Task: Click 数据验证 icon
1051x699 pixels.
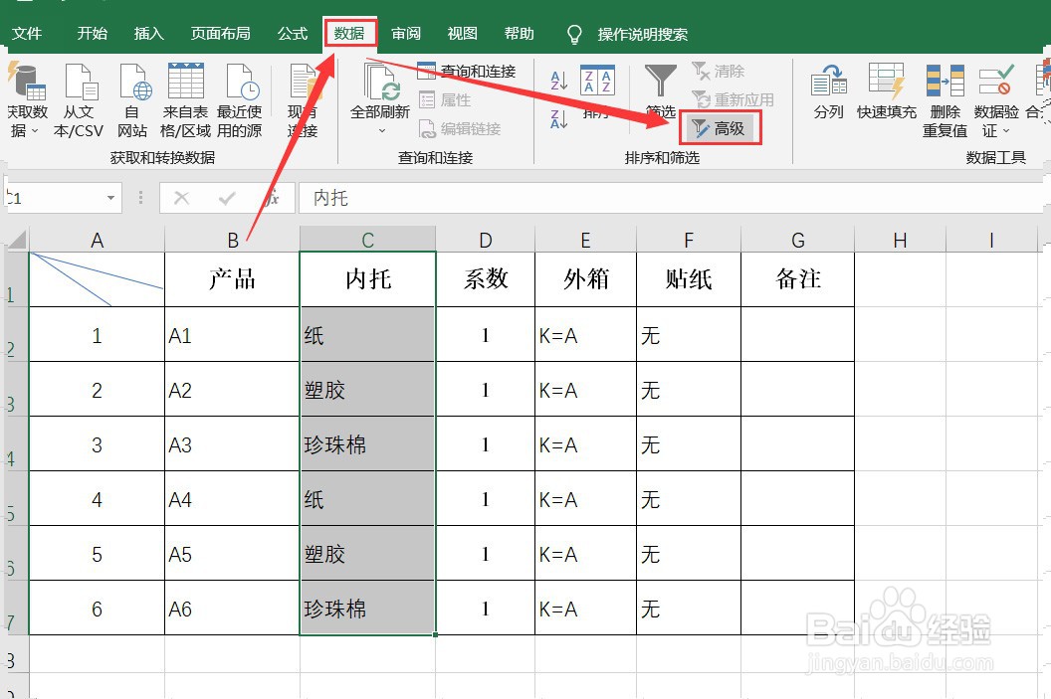Action: click(x=996, y=82)
